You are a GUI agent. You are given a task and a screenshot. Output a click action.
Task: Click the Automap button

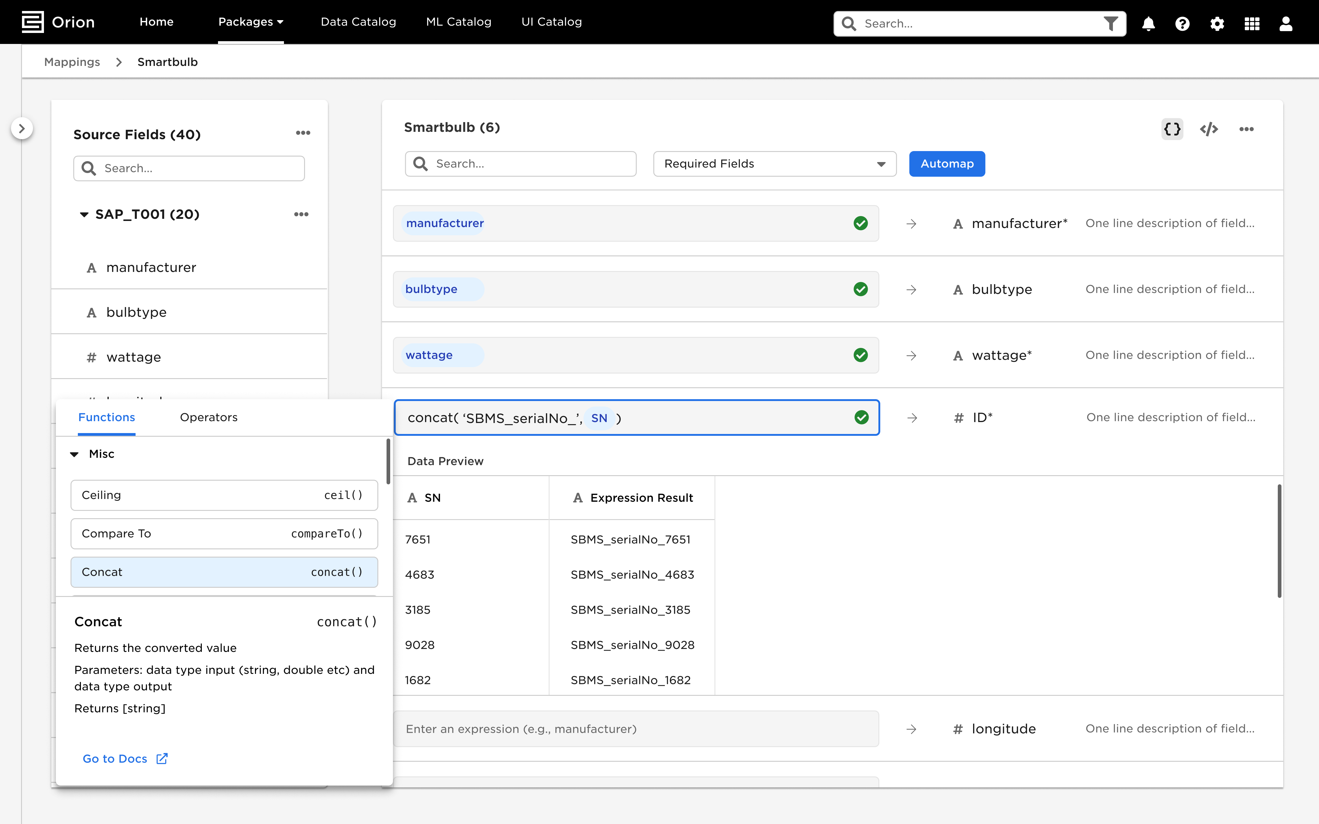[947, 164]
